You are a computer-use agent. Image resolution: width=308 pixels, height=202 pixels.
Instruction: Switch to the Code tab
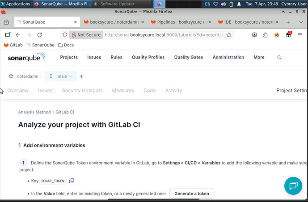tap(149, 90)
